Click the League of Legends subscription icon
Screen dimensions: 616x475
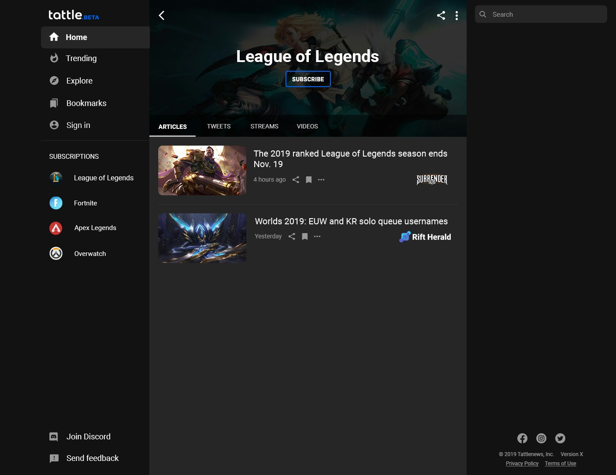pos(56,178)
